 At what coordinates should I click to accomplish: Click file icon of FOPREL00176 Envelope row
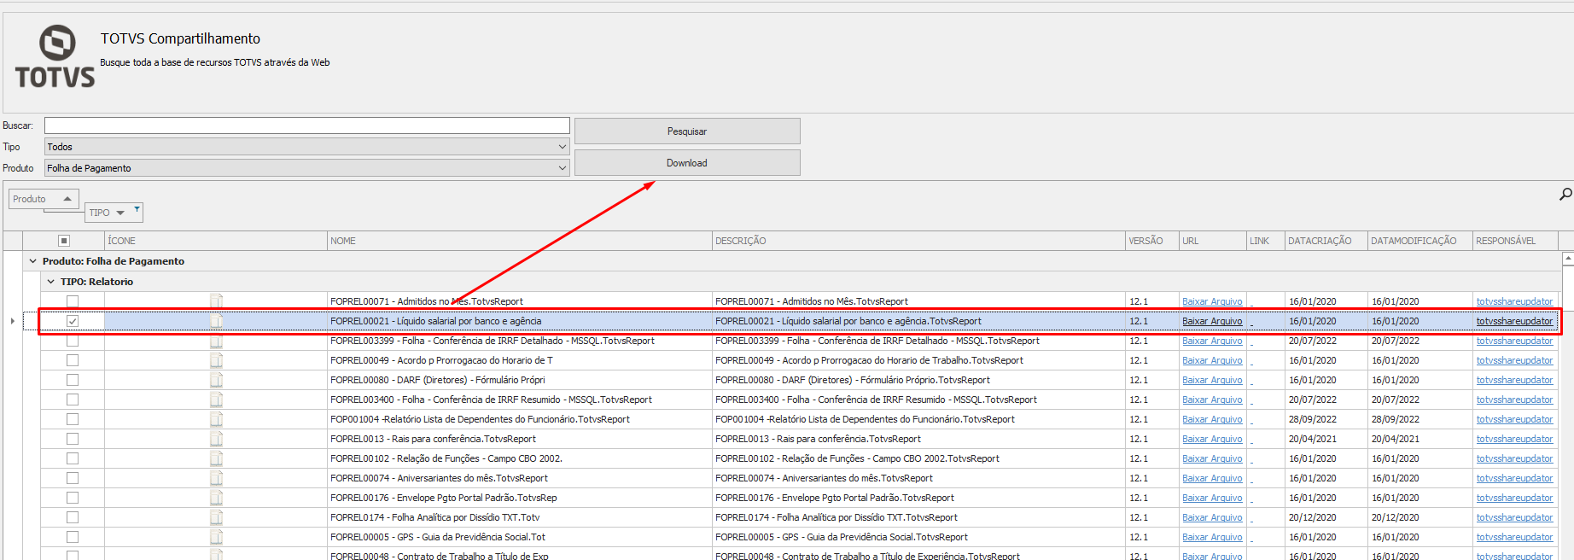tap(217, 498)
